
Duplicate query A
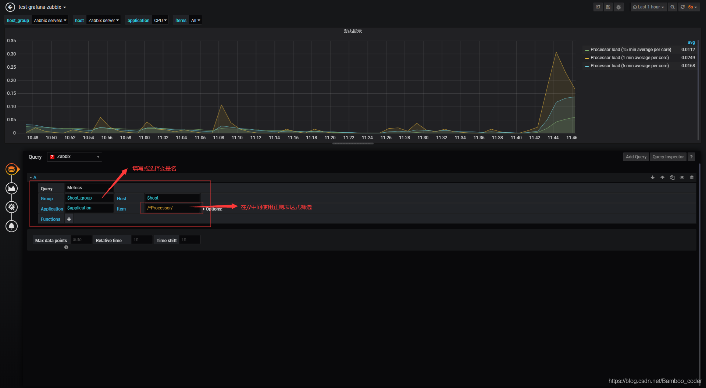click(x=672, y=177)
